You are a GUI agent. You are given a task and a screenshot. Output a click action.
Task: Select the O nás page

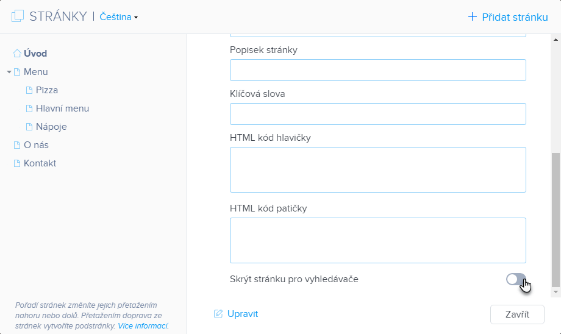click(x=36, y=145)
